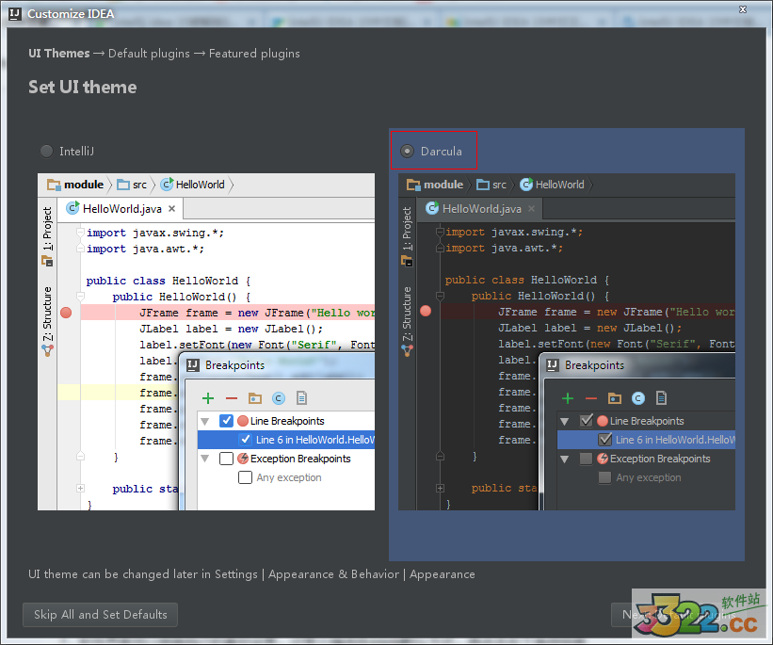Toggle Line Breakpoints checkbox in Darcula preview
The width and height of the screenshot is (773, 645).
587,421
